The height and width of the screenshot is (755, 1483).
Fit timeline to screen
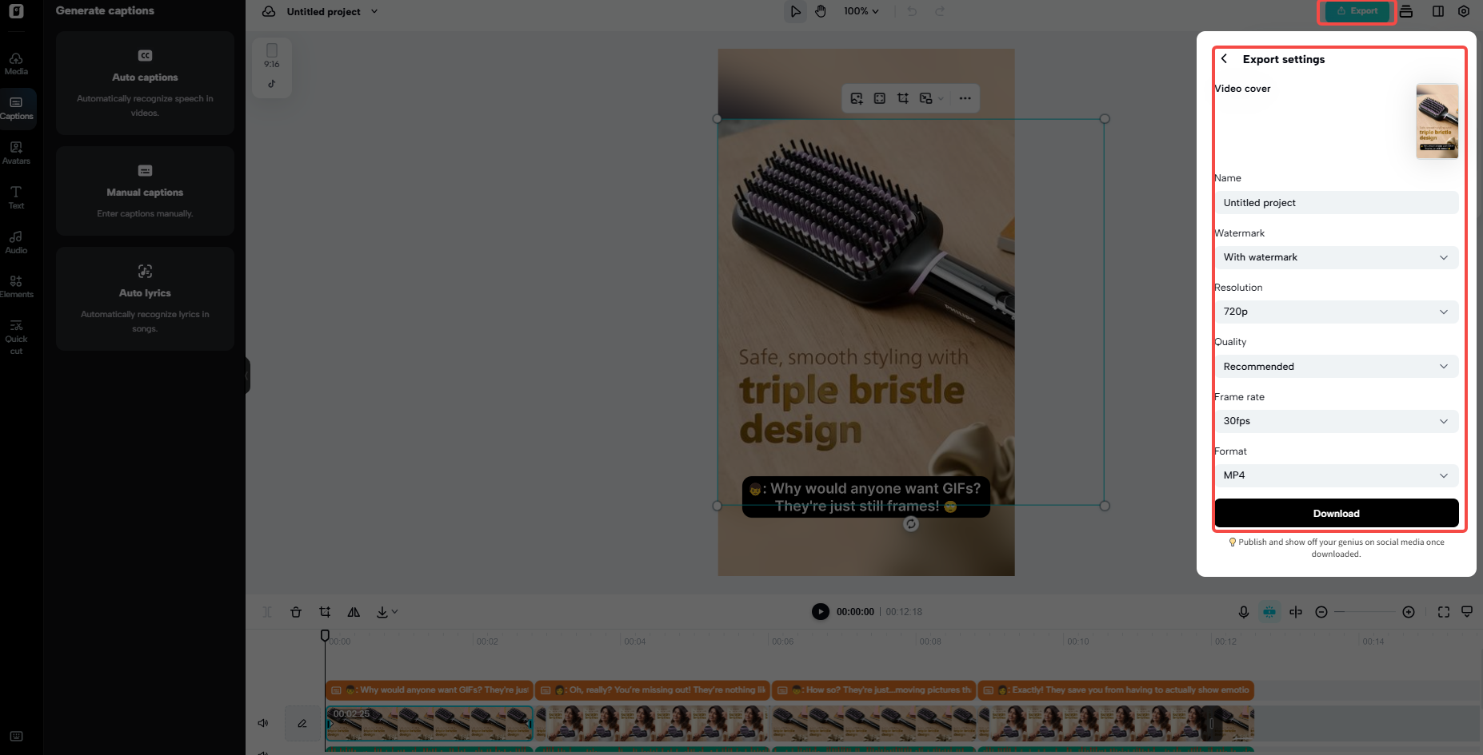click(1444, 612)
